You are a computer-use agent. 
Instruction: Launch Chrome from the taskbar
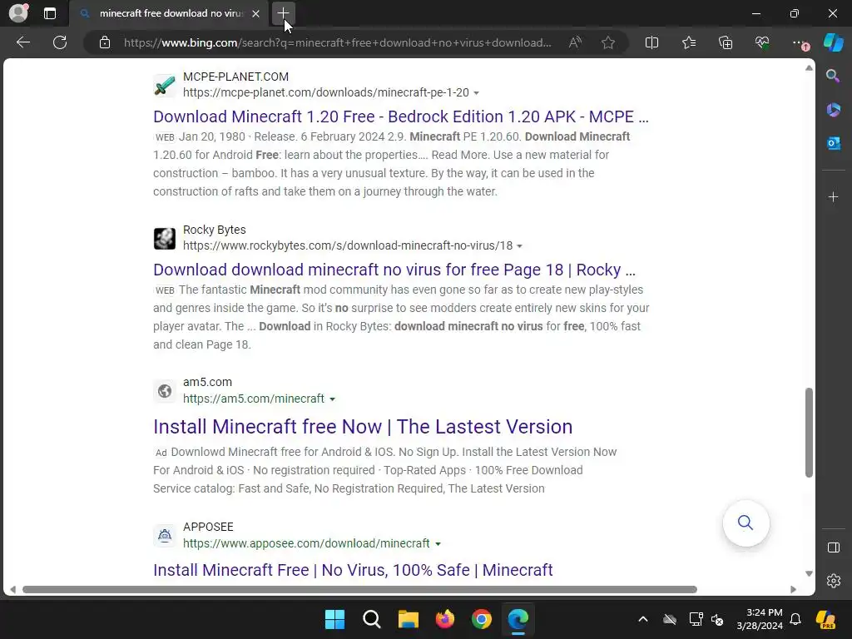coord(482,619)
